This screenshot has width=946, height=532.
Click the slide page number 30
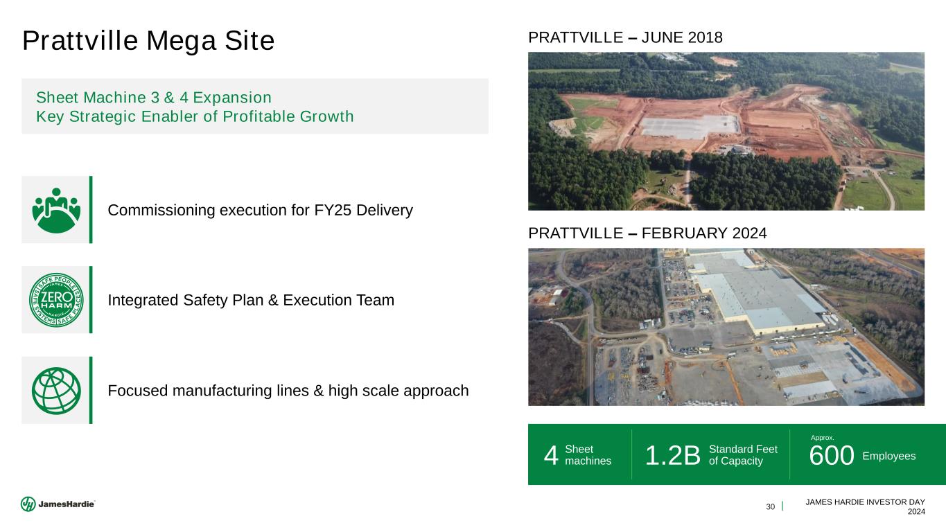click(x=770, y=506)
